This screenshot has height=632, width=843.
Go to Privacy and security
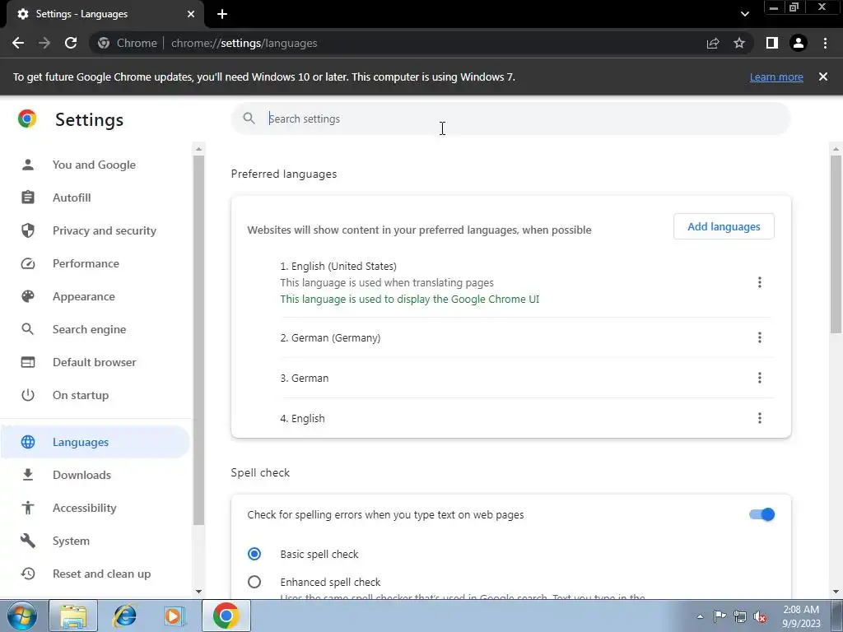click(x=105, y=230)
